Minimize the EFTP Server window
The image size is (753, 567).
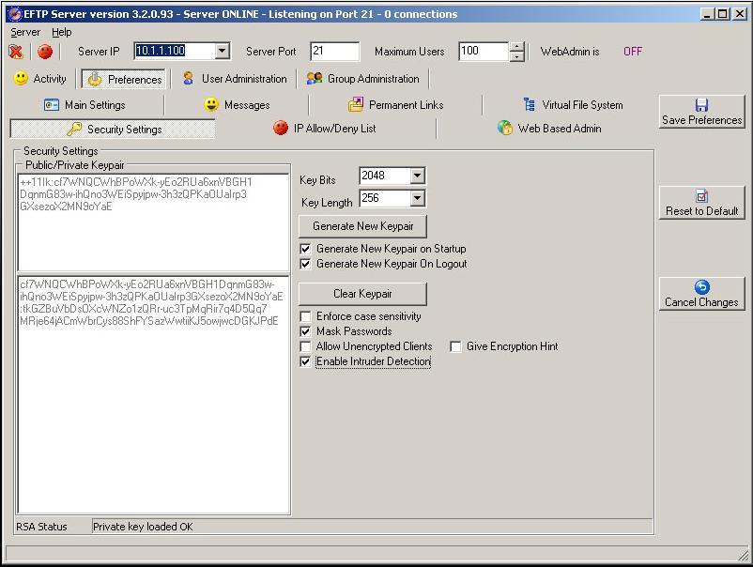pyautogui.click(x=707, y=14)
